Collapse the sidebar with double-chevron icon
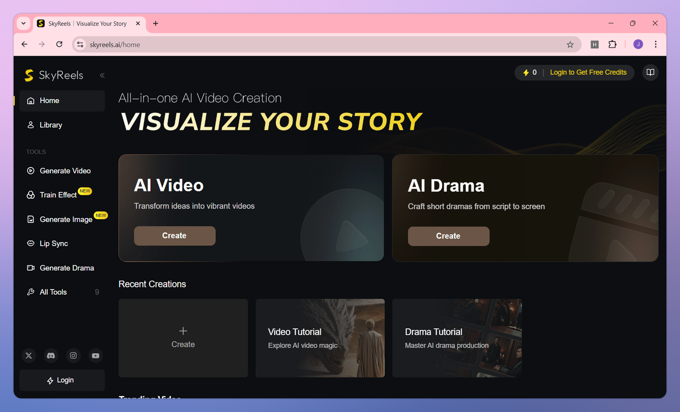 102,75
